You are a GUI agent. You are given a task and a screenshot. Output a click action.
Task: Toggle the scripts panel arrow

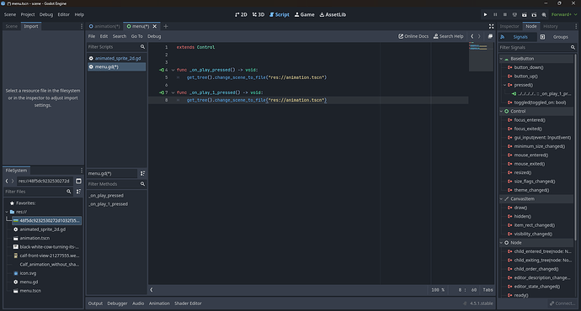pyautogui.click(x=152, y=290)
